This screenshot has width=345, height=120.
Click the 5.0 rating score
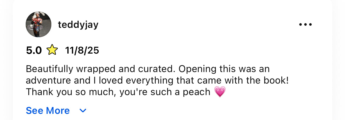[34, 50]
